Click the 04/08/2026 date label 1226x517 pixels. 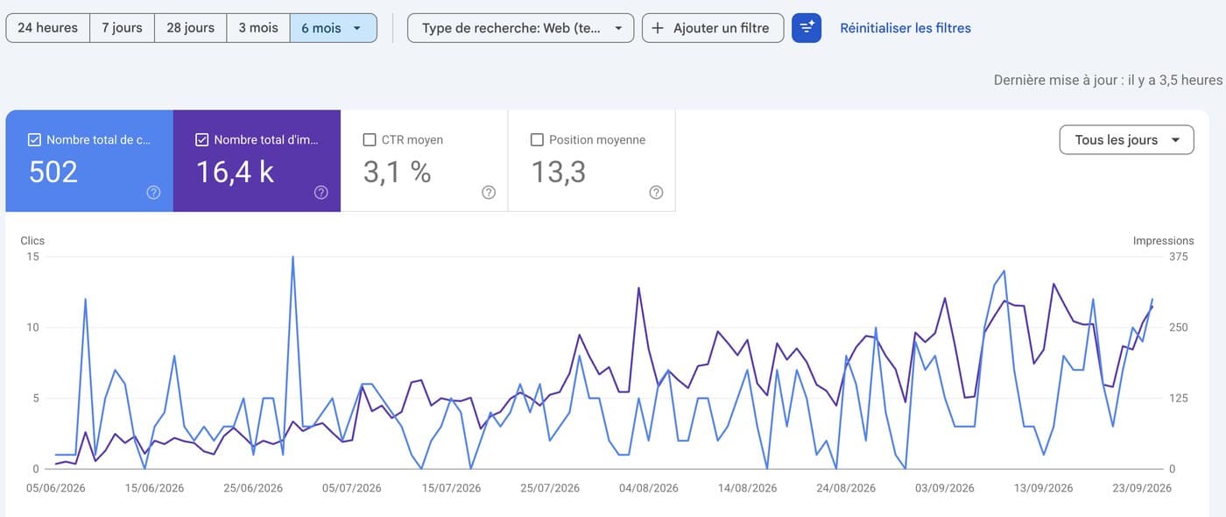click(x=649, y=488)
